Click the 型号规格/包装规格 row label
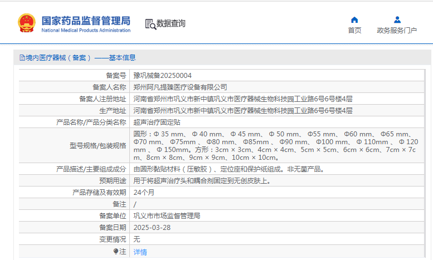The width and height of the screenshot is (433, 260). point(98,146)
